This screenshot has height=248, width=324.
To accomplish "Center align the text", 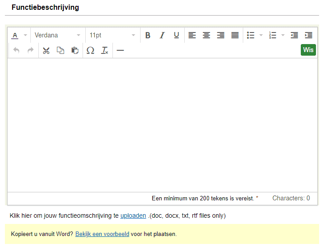I will (x=206, y=35).
